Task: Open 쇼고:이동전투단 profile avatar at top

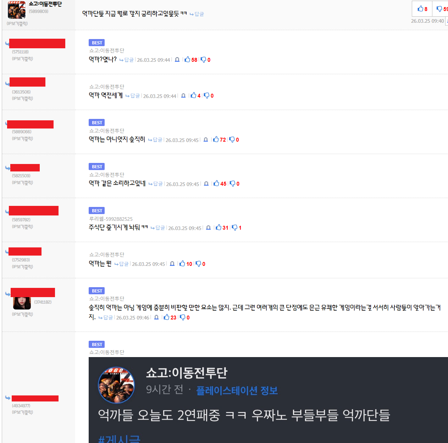Action: pyautogui.click(x=17, y=10)
